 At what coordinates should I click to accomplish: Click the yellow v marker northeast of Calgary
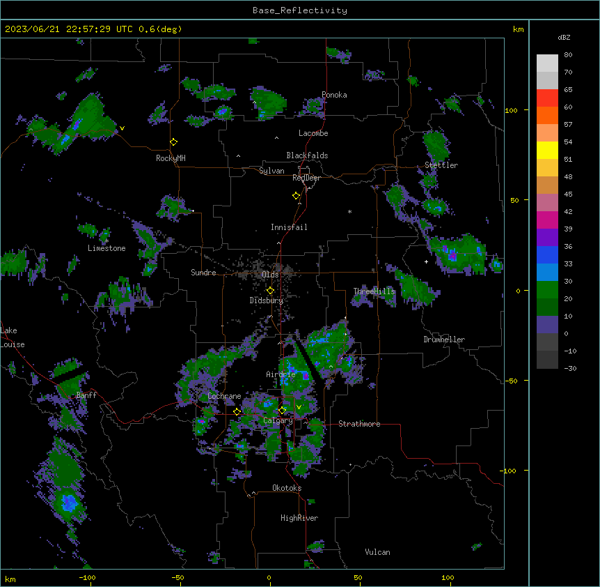[x=299, y=407]
